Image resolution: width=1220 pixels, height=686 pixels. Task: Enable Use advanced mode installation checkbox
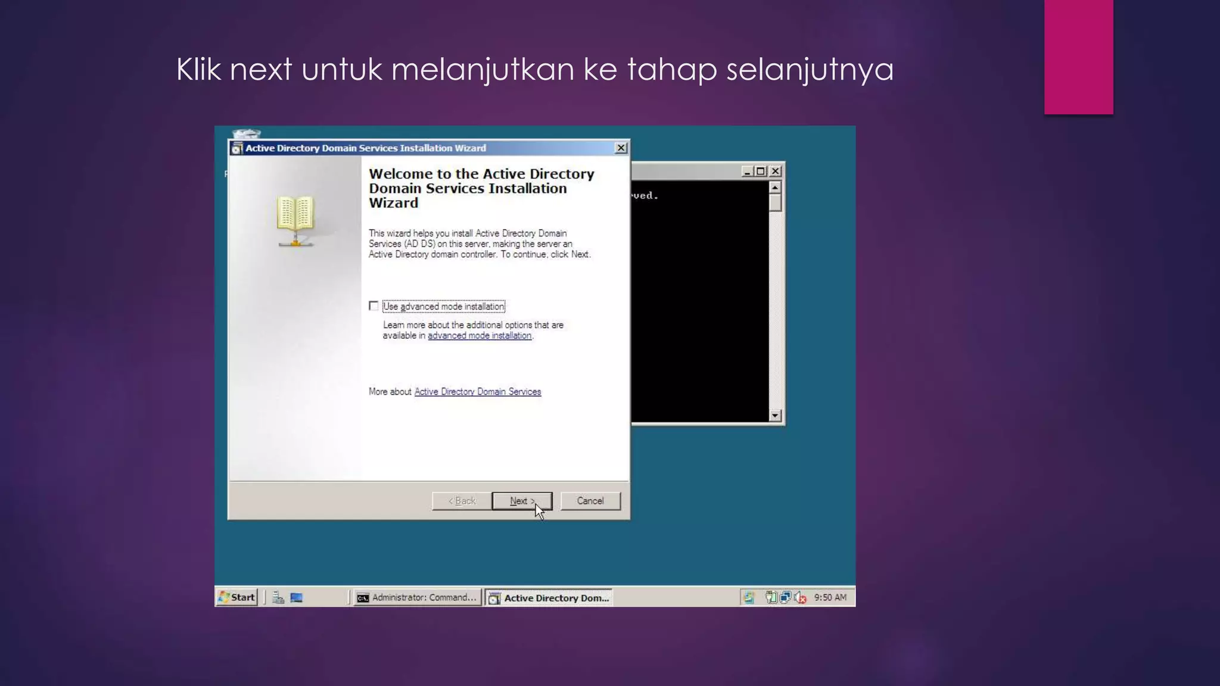pyautogui.click(x=374, y=306)
